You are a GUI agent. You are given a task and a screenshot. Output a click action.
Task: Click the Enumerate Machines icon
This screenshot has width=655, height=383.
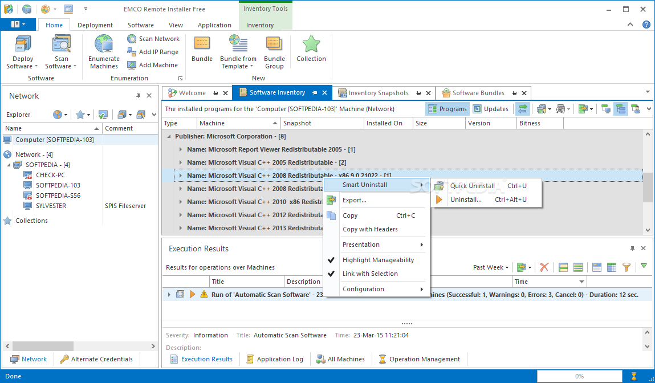point(104,44)
